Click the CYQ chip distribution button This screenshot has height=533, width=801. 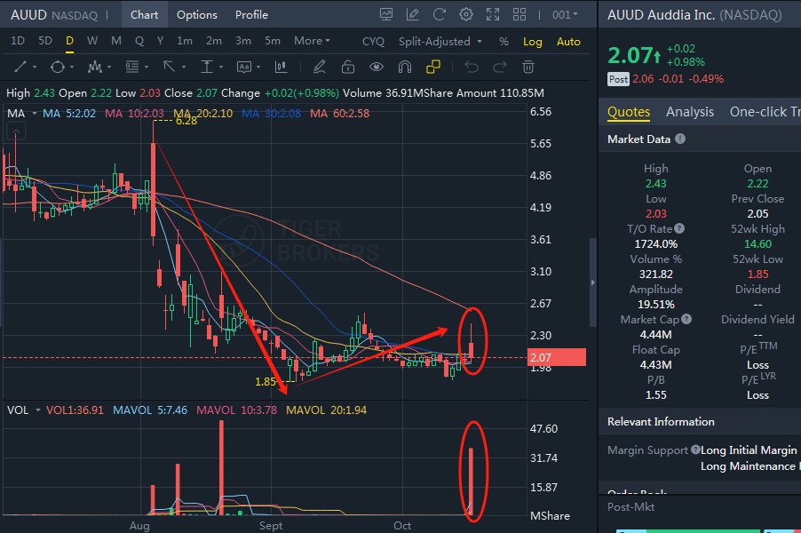tap(373, 42)
